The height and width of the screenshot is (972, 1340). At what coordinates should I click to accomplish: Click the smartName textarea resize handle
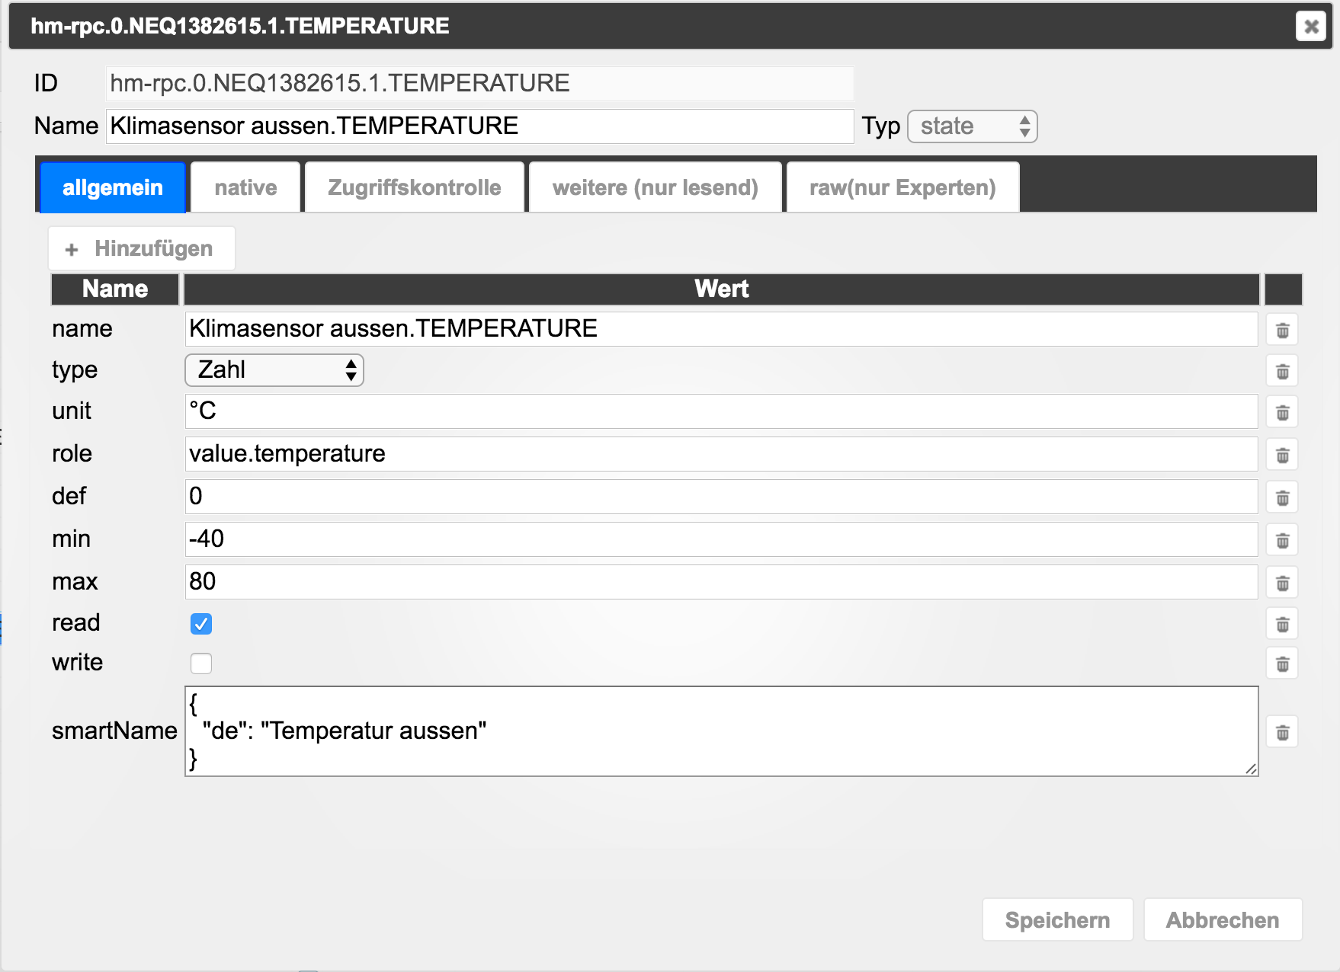pos(1251,769)
